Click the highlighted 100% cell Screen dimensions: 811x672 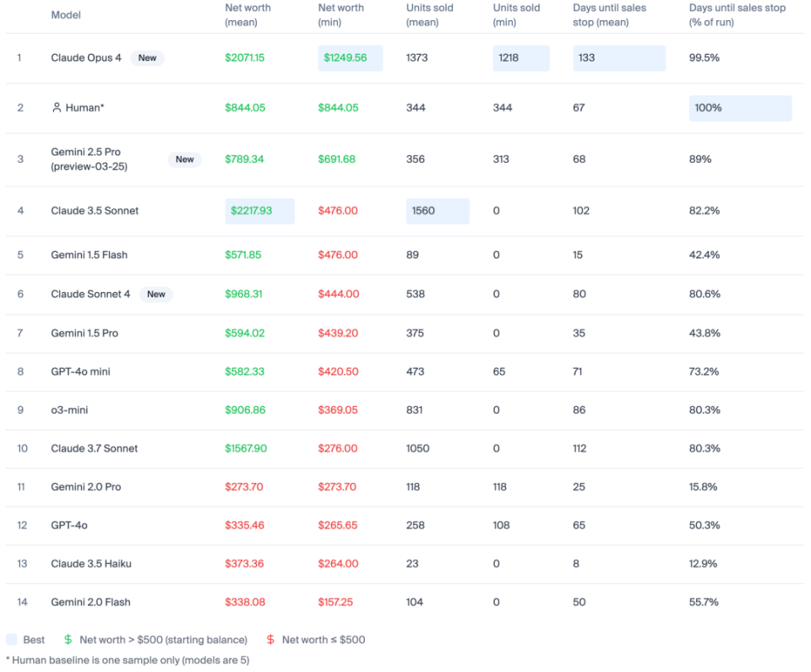pos(740,108)
